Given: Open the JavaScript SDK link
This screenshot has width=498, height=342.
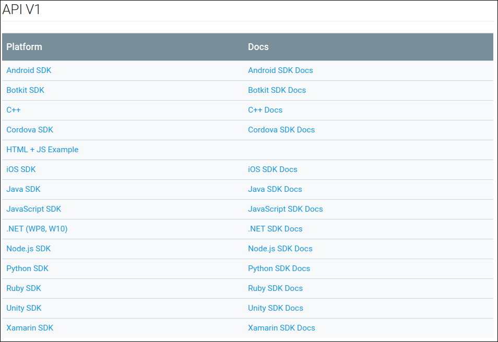Looking at the screenshot, I should pyautogui.click(x=33, y=209).
